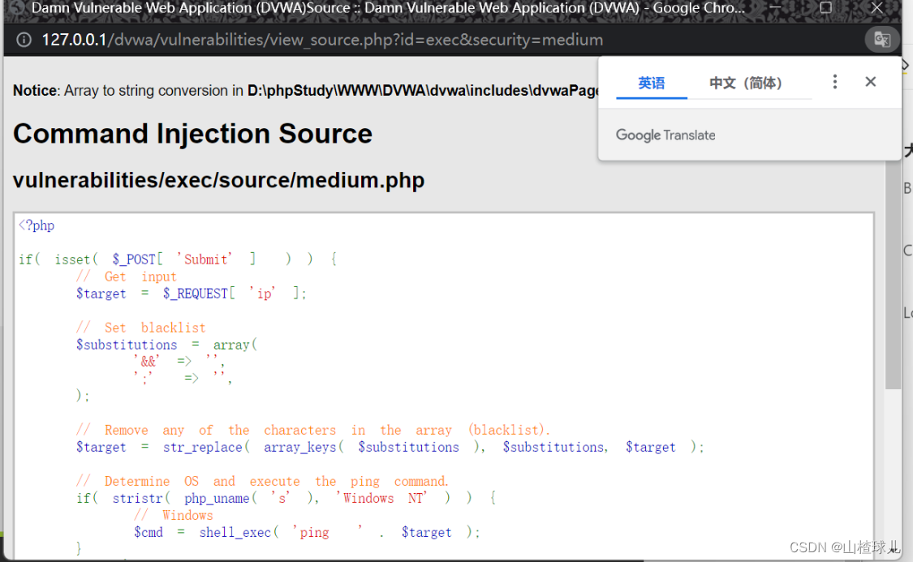Minimize the Chrome window
The image size is (913, 562).
pyautogui.click(x=775, y=7)
